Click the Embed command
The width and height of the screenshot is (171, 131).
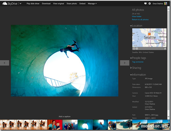[82, 4]
